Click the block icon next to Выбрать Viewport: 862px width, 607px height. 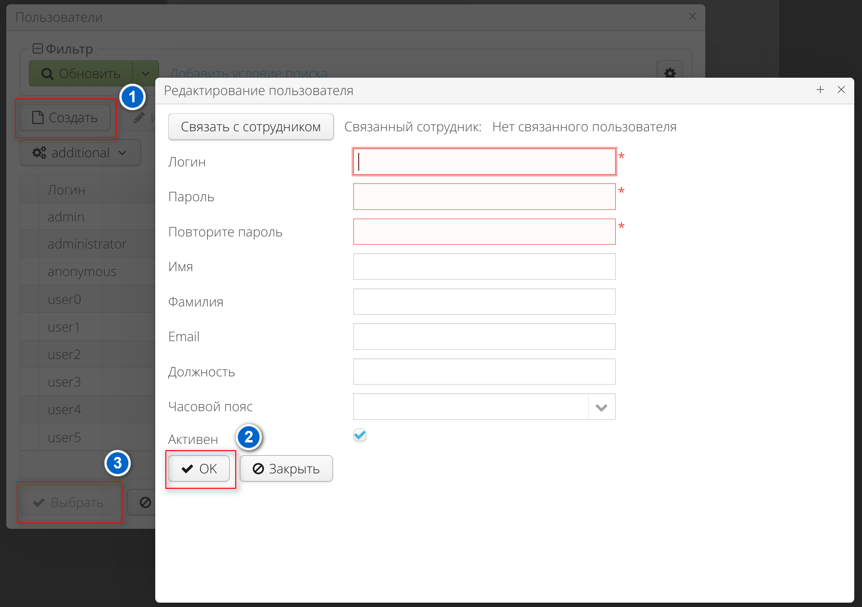tap(146, 502)
